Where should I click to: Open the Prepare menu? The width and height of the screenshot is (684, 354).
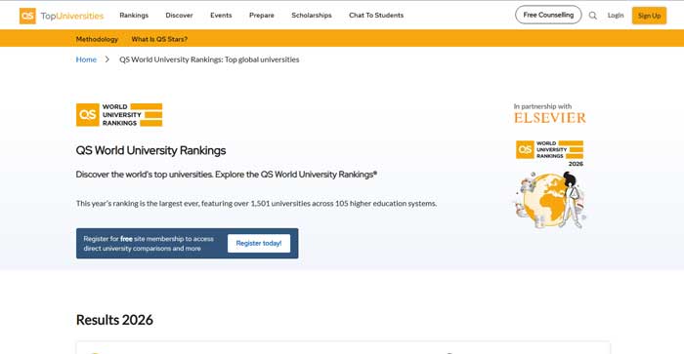coord(262,16)
